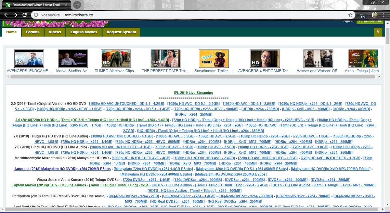
Task: Open the VPN extension icon labeled US
Action: click(x=363, y=15)
